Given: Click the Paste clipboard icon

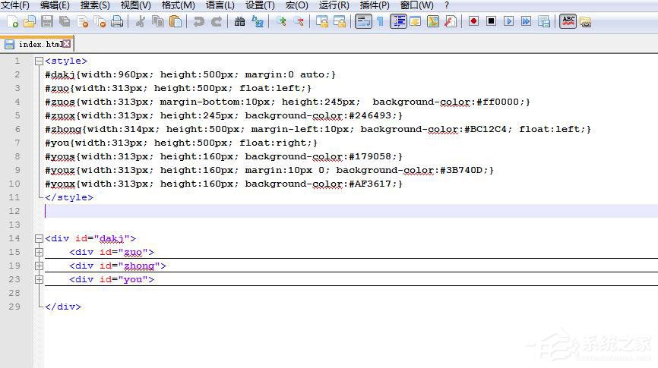Looking at the screenshot, I should click(176, 21).
